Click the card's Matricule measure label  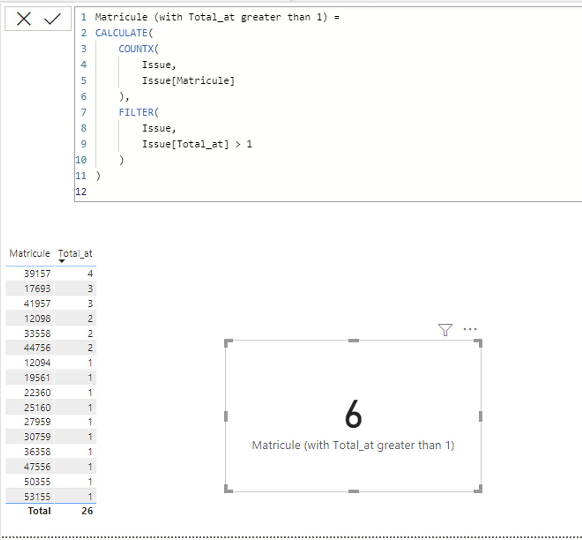coord(353,445)
